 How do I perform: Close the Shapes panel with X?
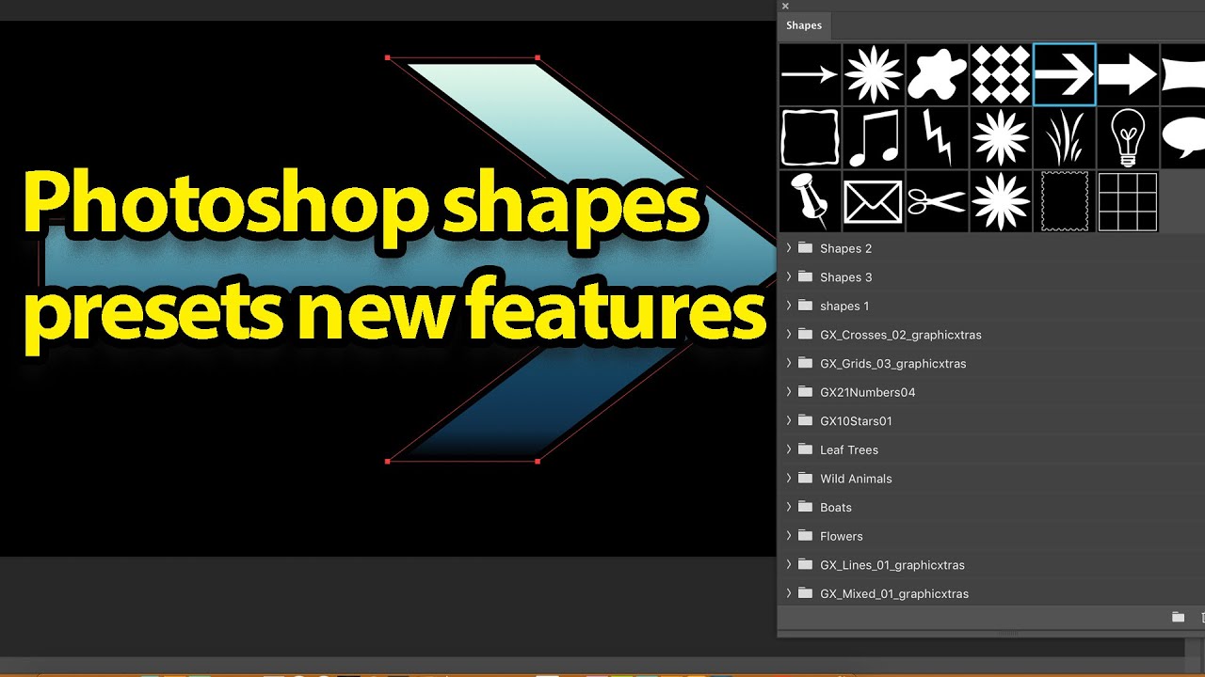pos(785,6)
